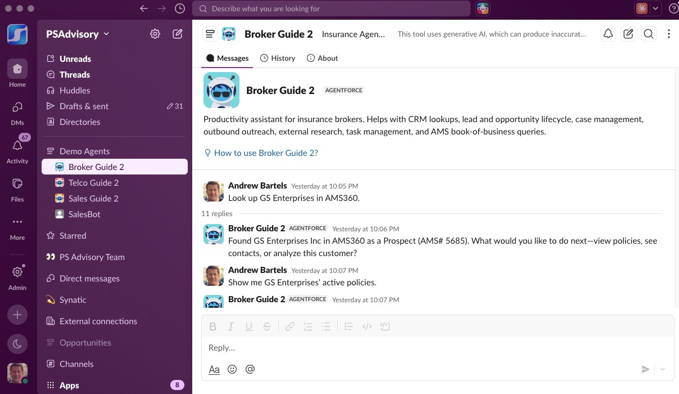
Task: Switch to the History tab
Action: [x=278, y=58]
